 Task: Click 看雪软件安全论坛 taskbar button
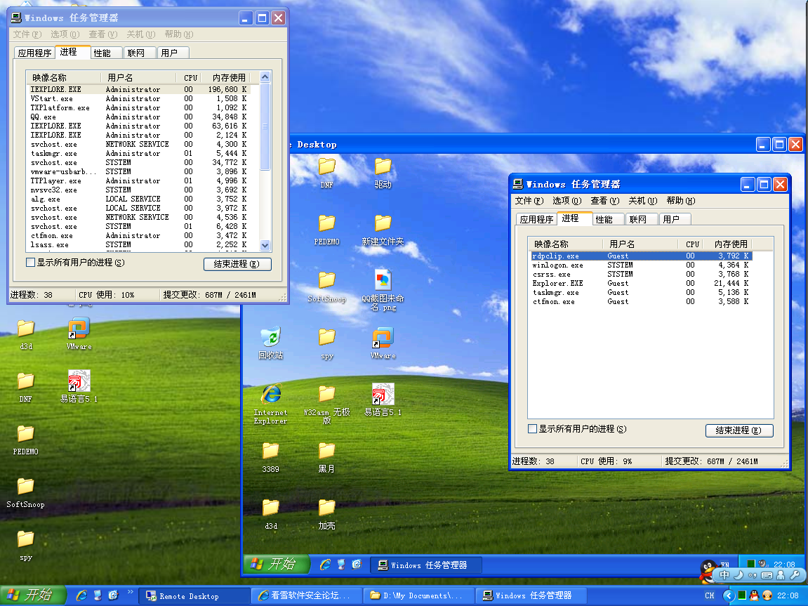(305, 595)
